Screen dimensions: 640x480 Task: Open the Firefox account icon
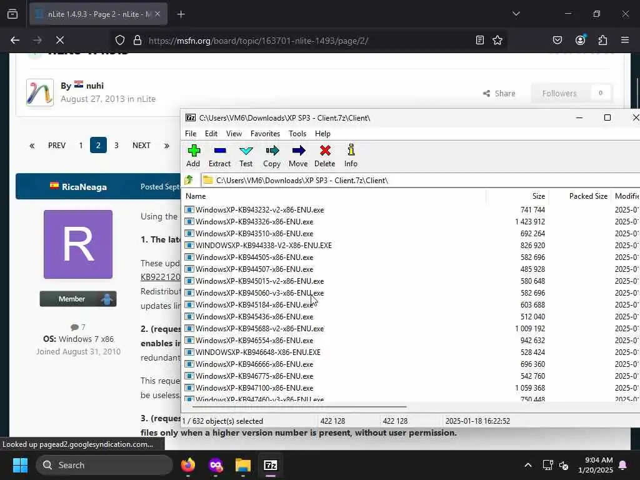(580, 40)
